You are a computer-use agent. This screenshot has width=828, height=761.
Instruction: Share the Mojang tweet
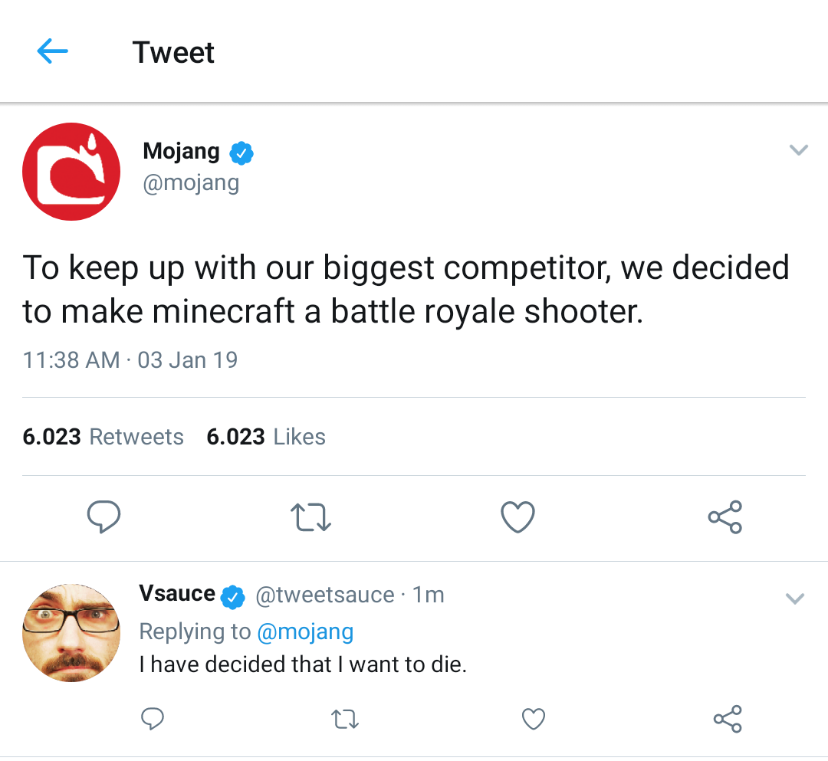pyautogui.click(x=725, y=517)
